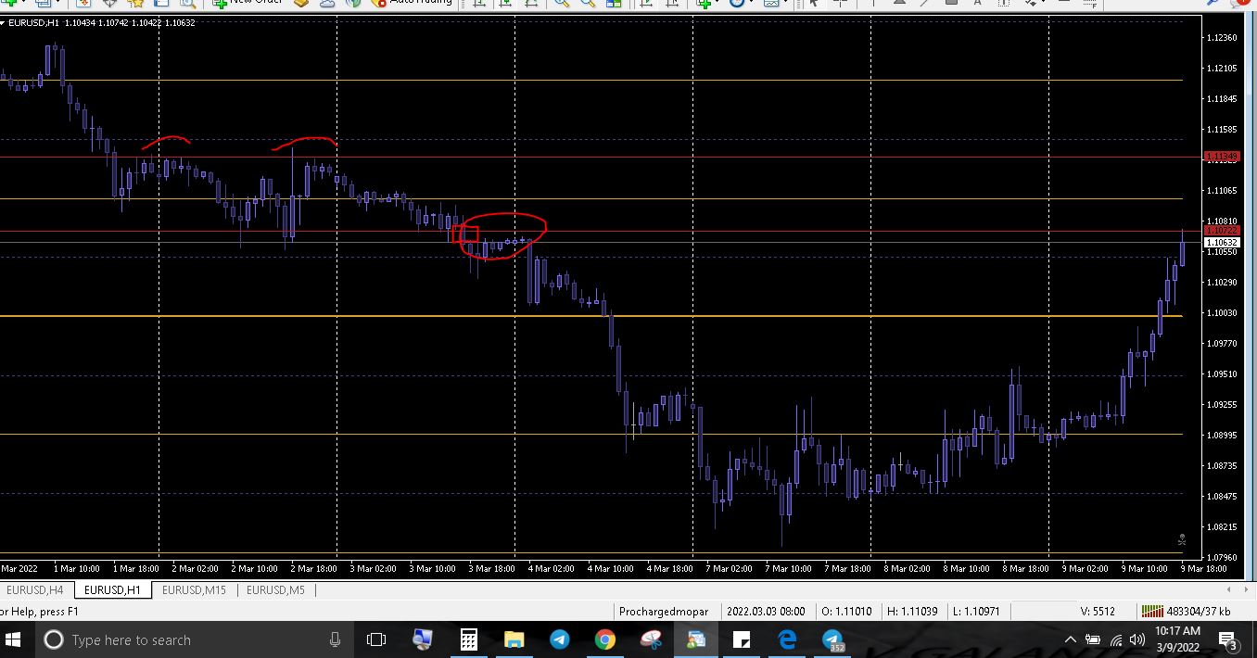Click the 2 Mar 18:00 time axis label
Screen dimensions: 1257x658
click(x=313, y=568)
